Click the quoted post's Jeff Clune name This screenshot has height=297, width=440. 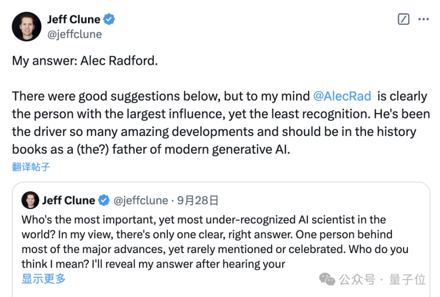click(68, 200)
